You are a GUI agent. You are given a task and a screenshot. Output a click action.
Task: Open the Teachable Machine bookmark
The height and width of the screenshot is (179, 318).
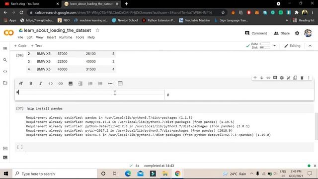[x=195, y=20]
